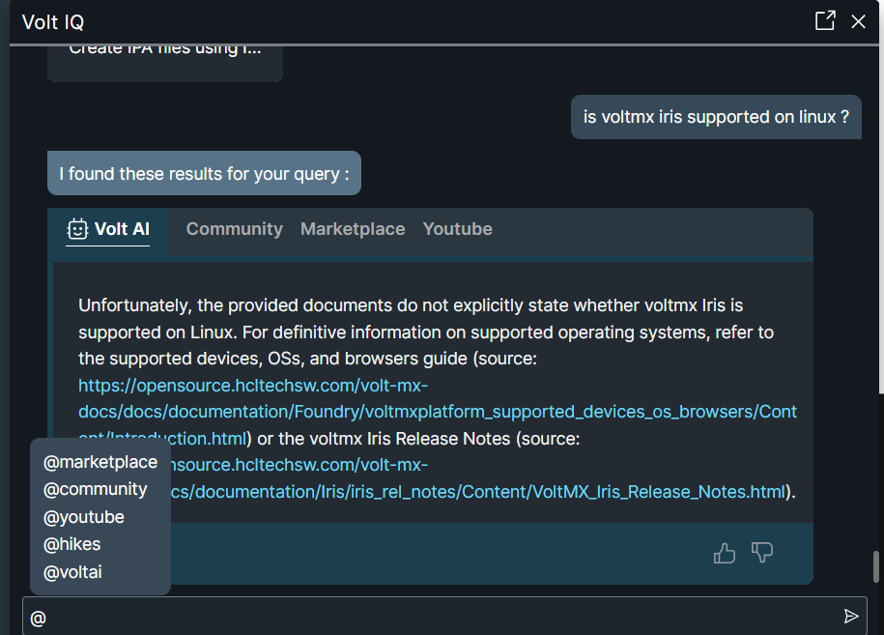Choose the @hikes mention option
884x635 pixels.
coord(72,544)
